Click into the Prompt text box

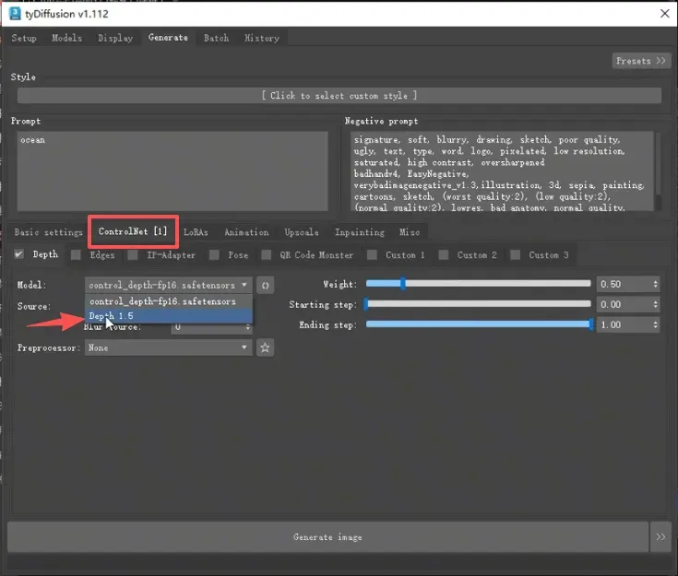172,171
